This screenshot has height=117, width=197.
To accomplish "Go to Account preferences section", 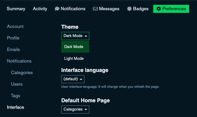I will 15,27.
